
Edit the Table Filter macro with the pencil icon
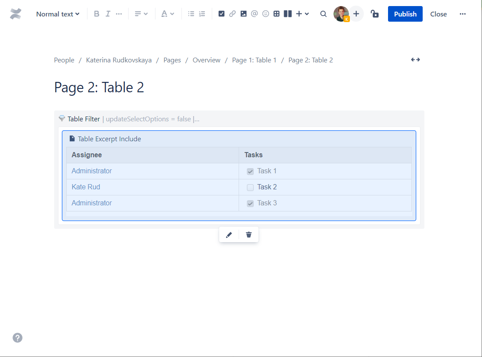coord(229,234)
